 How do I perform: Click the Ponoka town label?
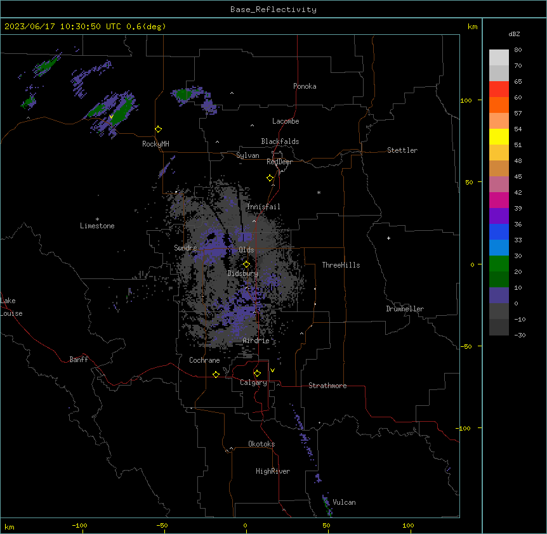click(305, 86)
